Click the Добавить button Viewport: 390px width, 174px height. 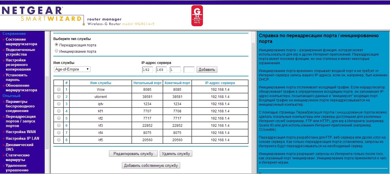point(207,69)
